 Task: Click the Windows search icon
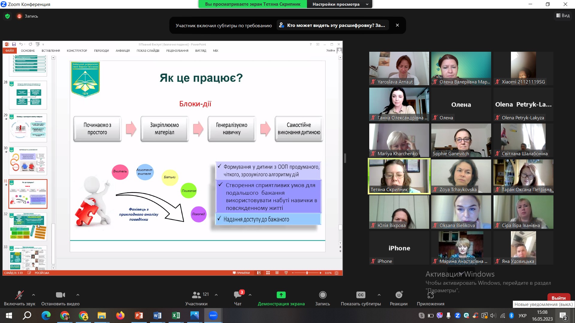[27, 316]
